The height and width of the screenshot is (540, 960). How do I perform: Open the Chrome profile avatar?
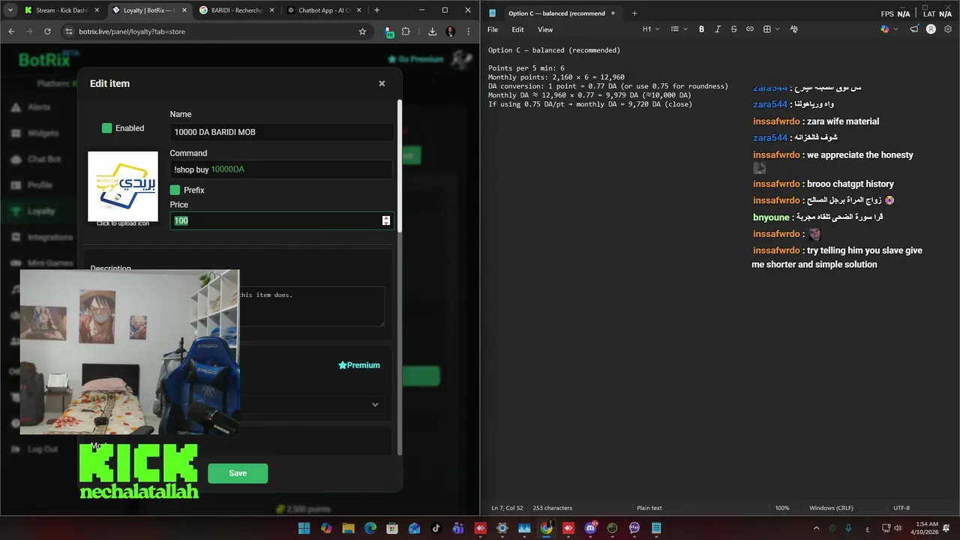tap(450, 31)
